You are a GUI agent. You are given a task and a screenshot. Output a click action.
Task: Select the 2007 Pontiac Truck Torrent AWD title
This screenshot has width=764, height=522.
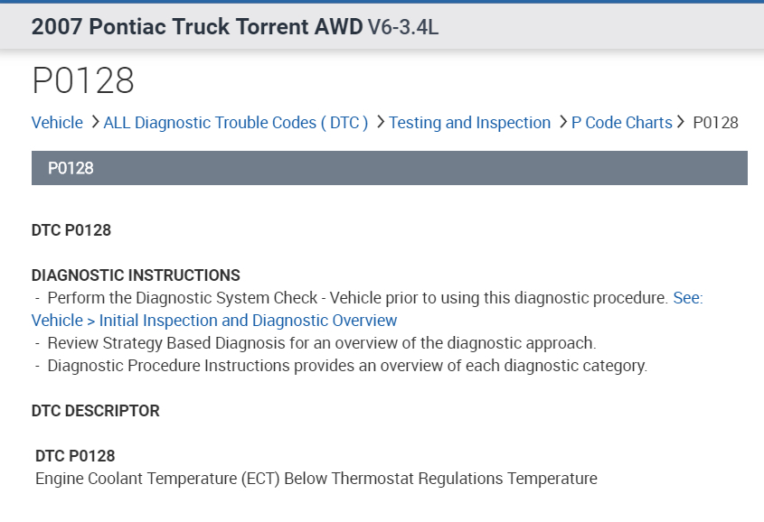(x=196, y=26)
